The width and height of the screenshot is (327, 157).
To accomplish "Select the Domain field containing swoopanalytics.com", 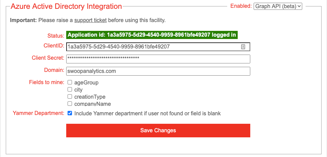I will [158, 71].
